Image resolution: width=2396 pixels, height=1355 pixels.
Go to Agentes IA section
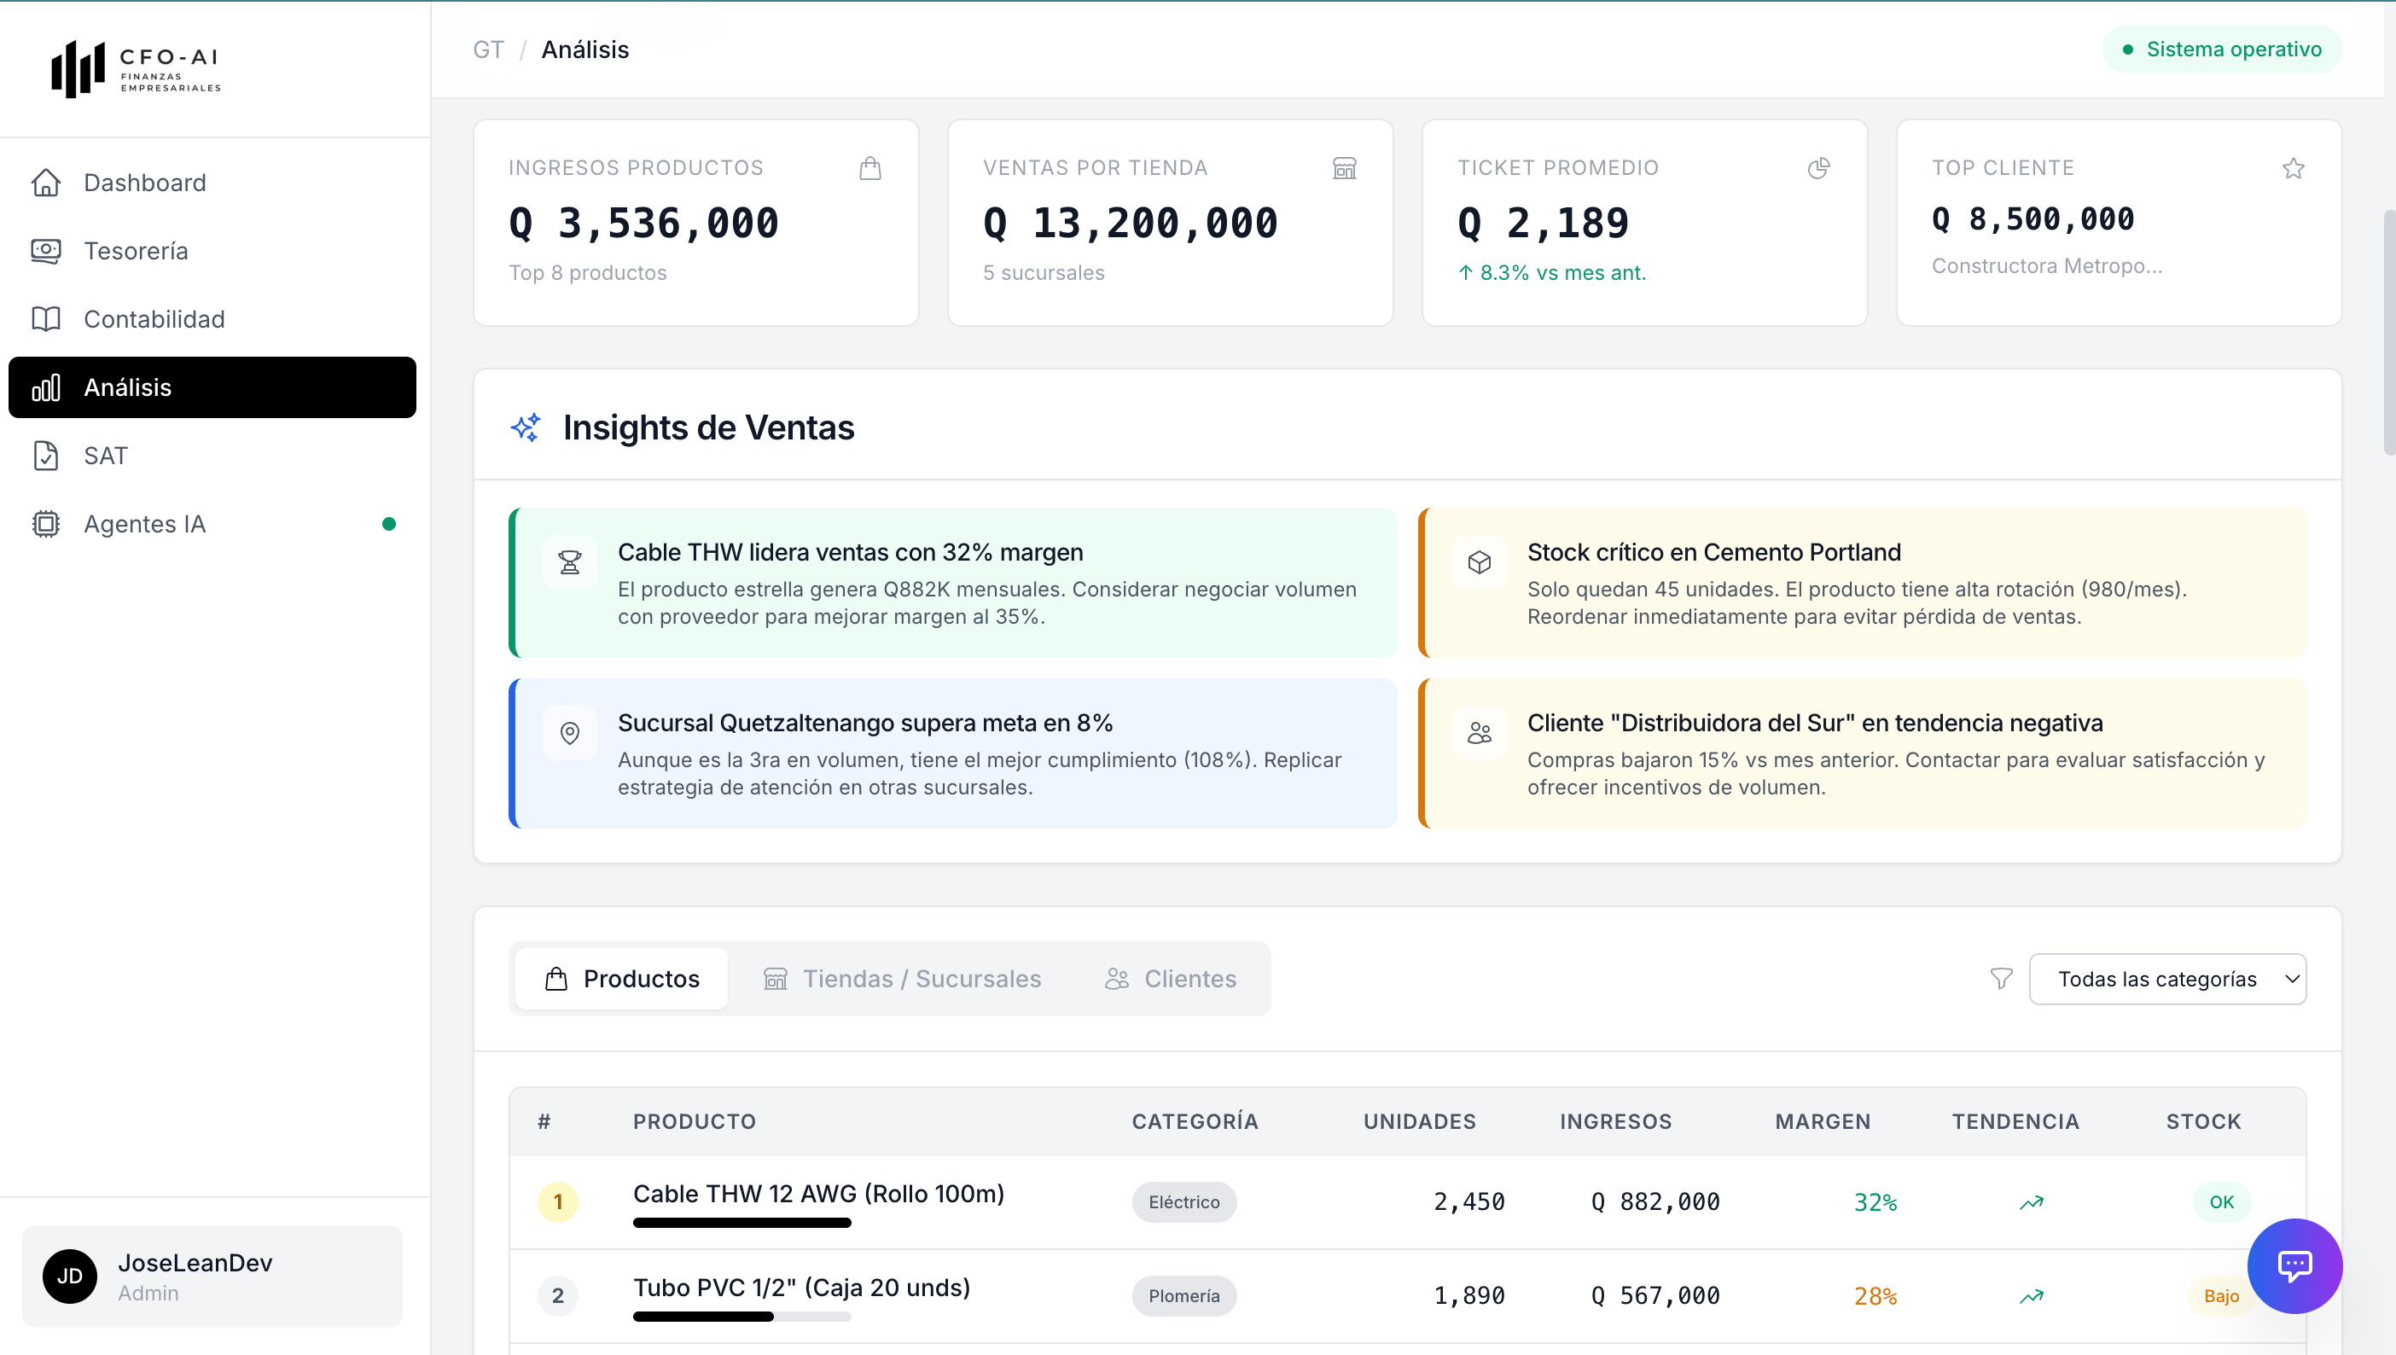point(144,524)
